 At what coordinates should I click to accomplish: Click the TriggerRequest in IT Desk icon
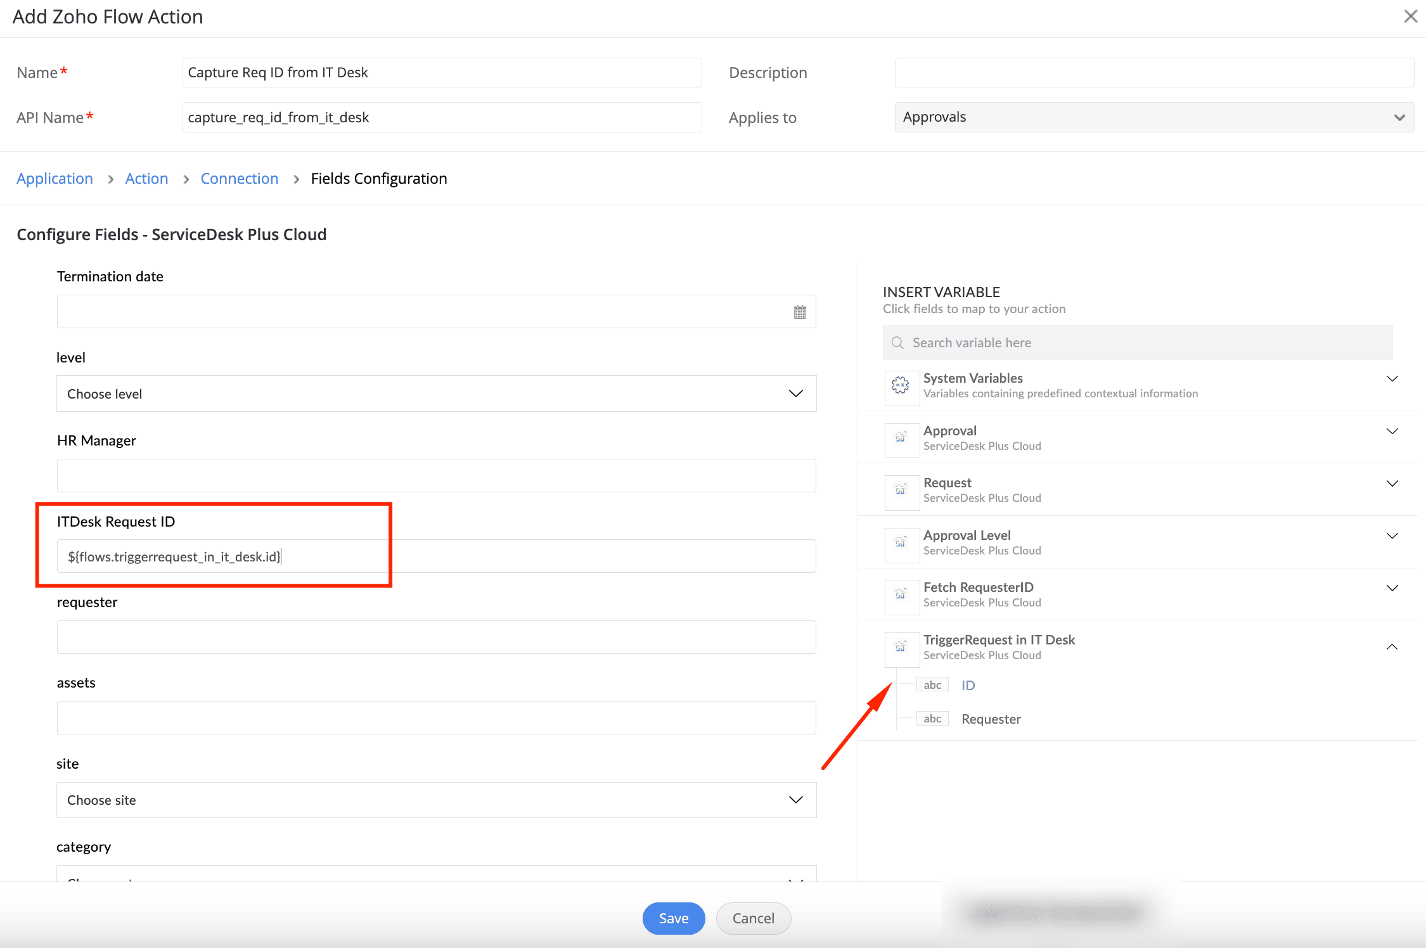[901, 647]
